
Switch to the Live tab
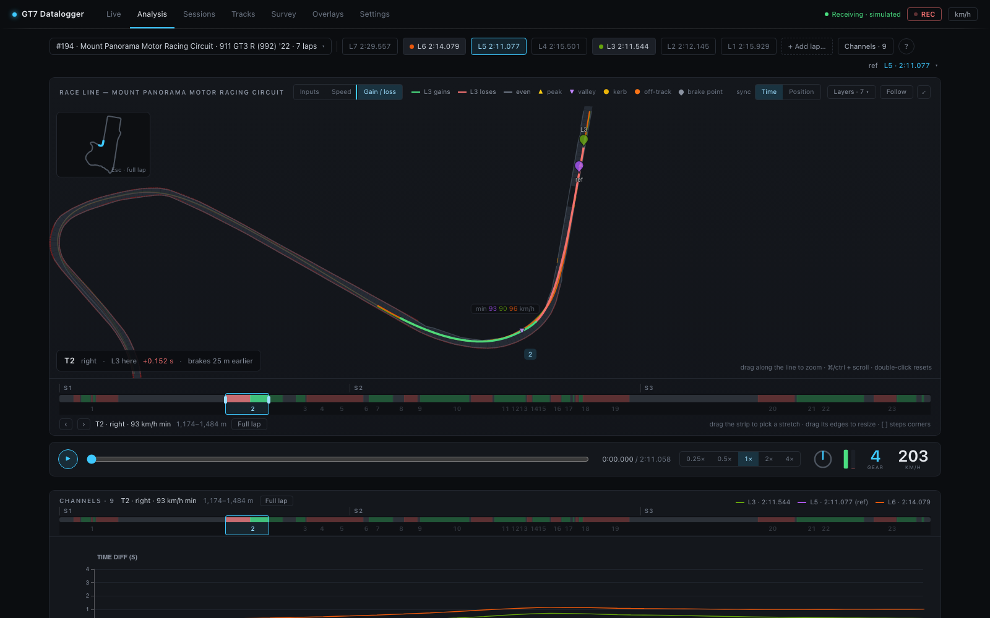(114, 14)
